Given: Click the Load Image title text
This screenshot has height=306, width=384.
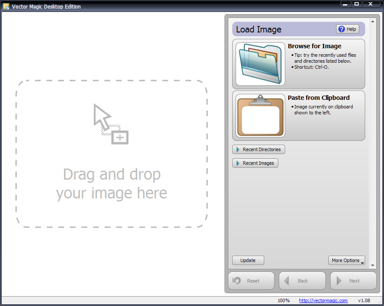Looking at the screenshot, I should 259,29.
